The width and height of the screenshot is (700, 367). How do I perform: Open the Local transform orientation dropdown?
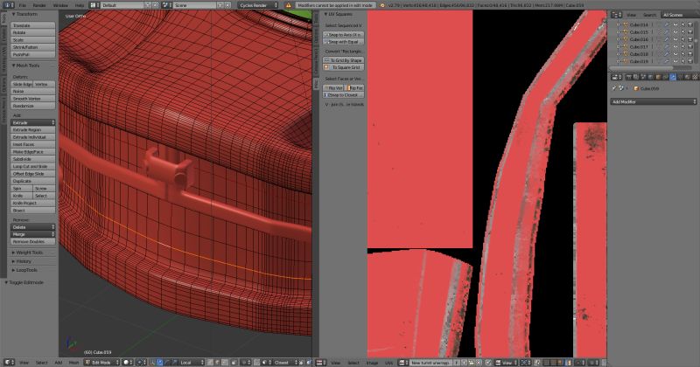point(192,362)
